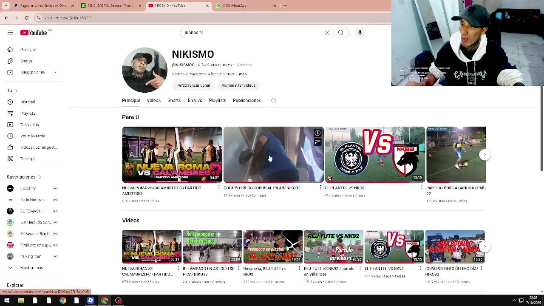544x306 pixels.
Task: Open the browser tab list dropdown
Action: coord(6,6)
